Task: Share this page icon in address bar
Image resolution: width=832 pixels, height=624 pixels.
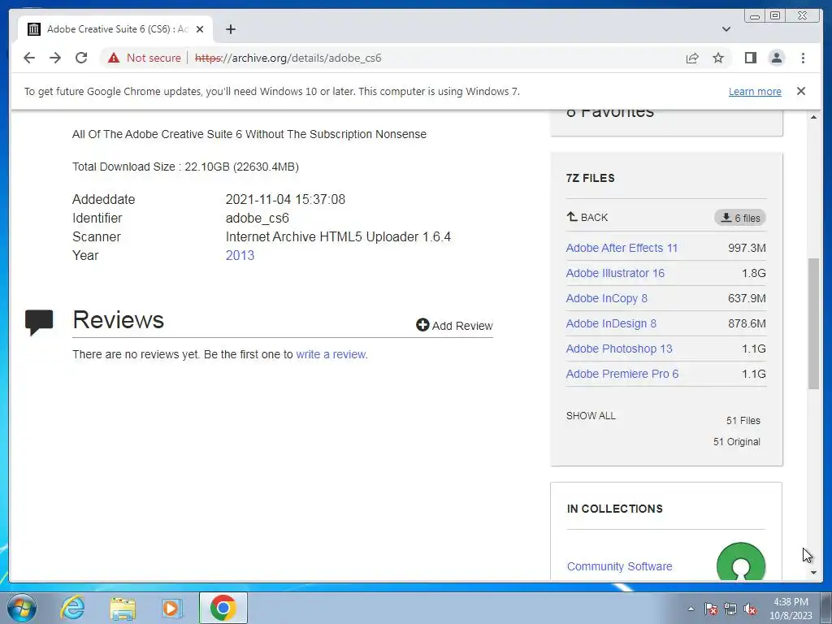Action: (x=692, y=58)
